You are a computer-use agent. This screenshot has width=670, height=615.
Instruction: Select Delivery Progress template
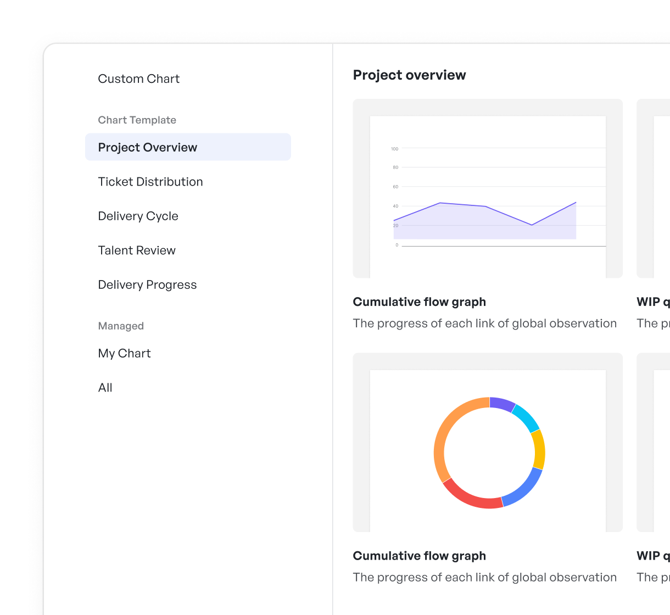click(x=147, y=284)
